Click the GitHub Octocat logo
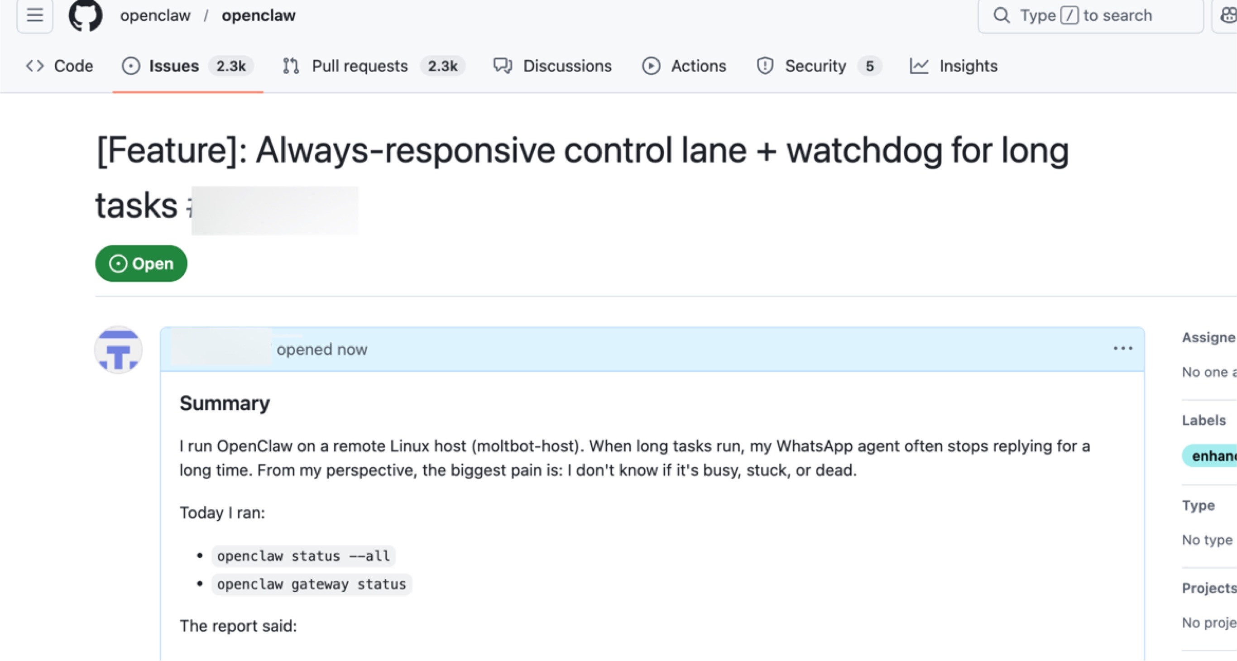The image size is (1237, 661). point(86,16)
